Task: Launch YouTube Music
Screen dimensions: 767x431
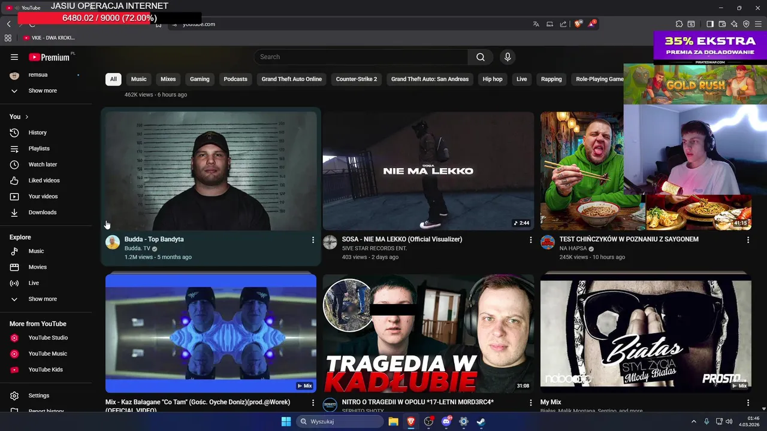Action: tap(46, 354)
